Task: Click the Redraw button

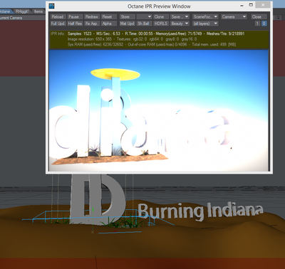Action: click(x=92, y=17)
